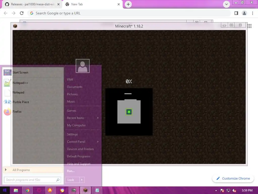Image resolution: width=258 pixels, height=194 pixels.
Task: Launch Notepad++ from Start menu
Action: point(33,83)
